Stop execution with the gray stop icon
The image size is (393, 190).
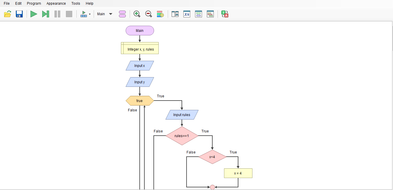[x=69, y=14]
